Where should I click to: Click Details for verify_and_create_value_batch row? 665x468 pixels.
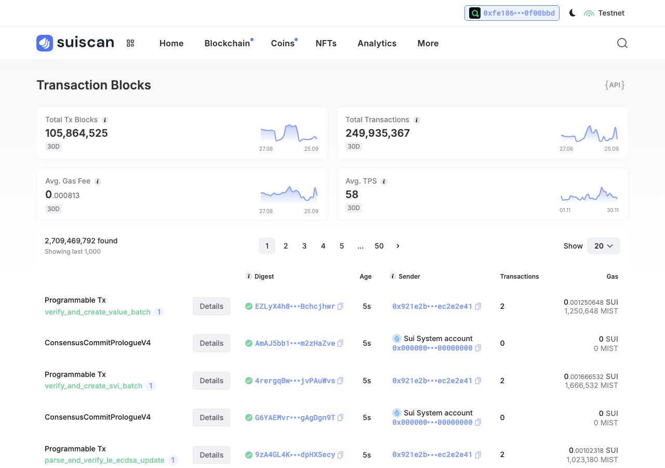pyautogui.click(x=211, y=306)
